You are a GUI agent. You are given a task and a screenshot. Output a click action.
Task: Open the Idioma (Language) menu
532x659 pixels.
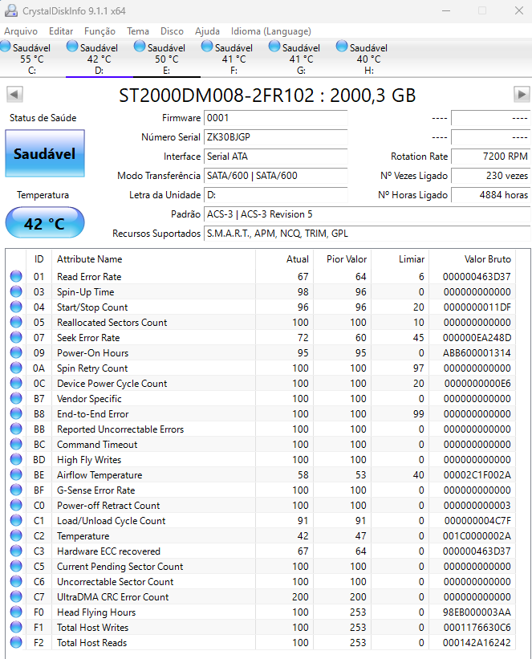[x=270, y=31]
